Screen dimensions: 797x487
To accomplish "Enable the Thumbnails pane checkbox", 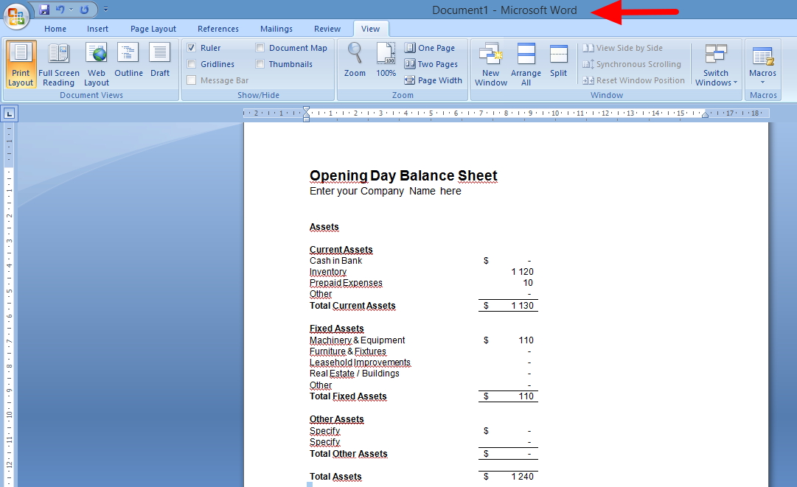I will tap(260, 64).
